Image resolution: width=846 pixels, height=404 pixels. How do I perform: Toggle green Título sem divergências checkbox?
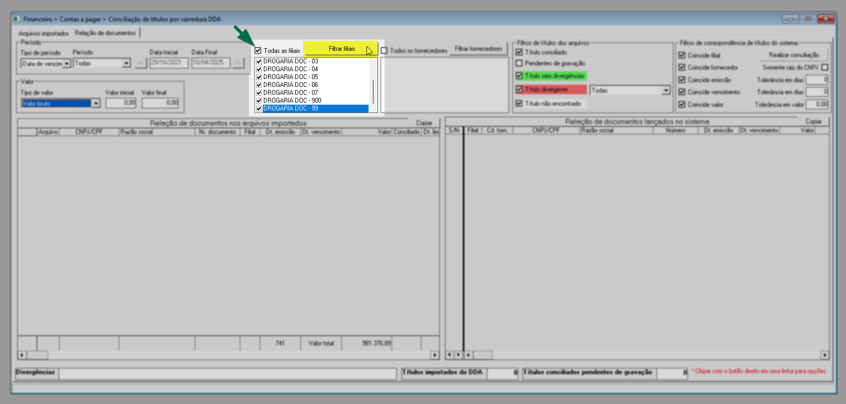coord(519,76)
